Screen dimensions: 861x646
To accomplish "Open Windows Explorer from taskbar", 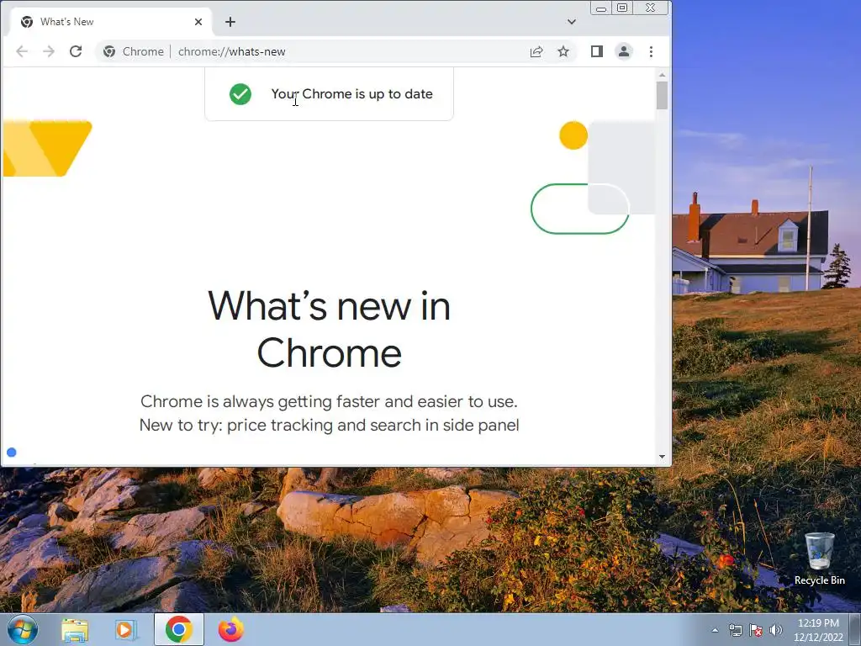I will [75, 630].
